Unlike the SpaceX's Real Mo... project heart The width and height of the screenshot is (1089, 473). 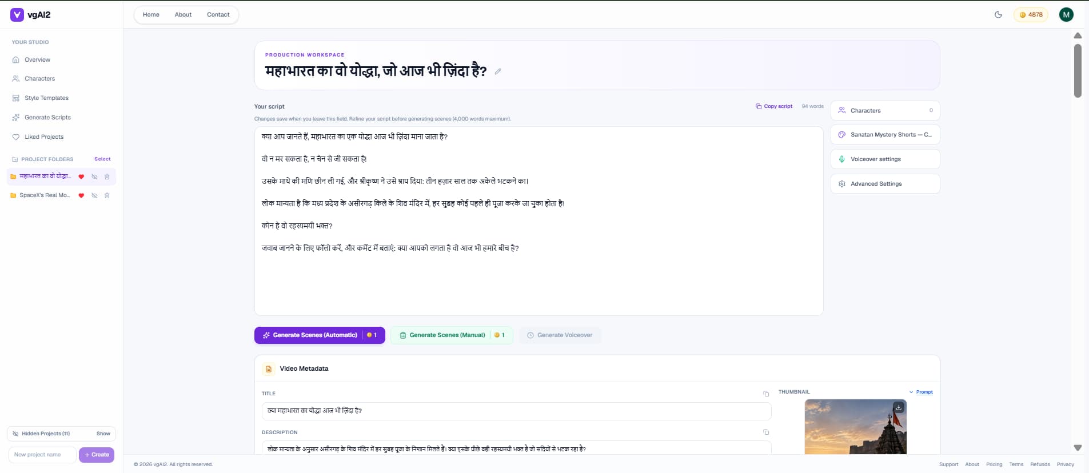[x=81, y=195]
